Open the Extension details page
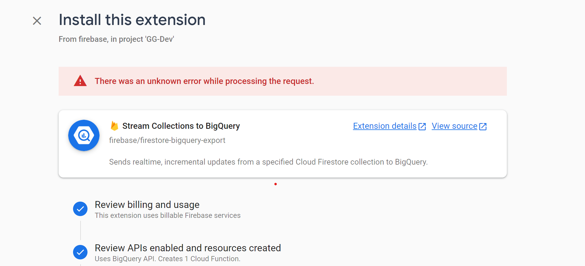The image size is (585, 266). tap(384, 126)
